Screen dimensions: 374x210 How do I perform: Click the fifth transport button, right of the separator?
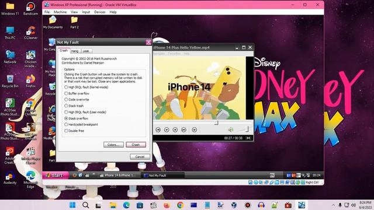(x=195, y=129)
